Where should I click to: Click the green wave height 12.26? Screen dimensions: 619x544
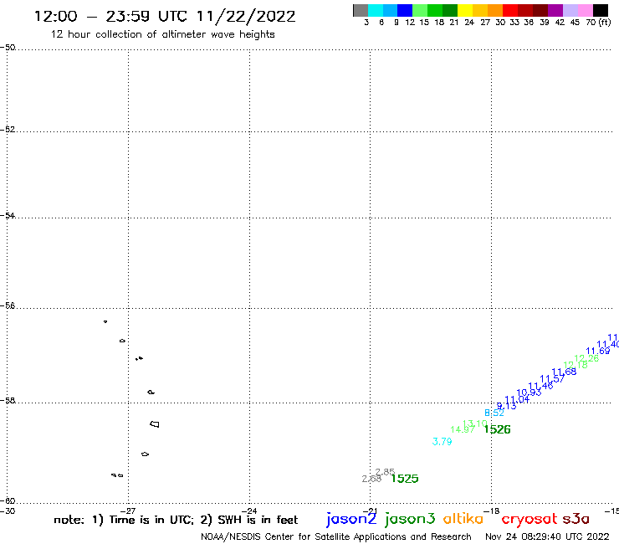(586, 358)
